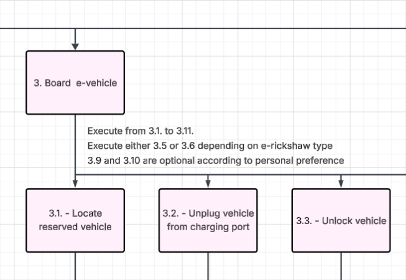
Task: Select the '3.3. - Unlock vehicle' box
Action: click(341, 220)
